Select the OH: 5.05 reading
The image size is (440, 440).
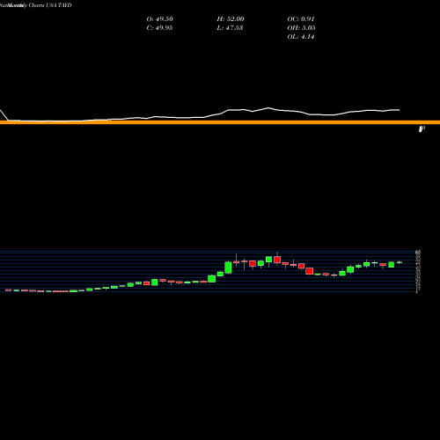pyautogui.click(x=301, y=28)
